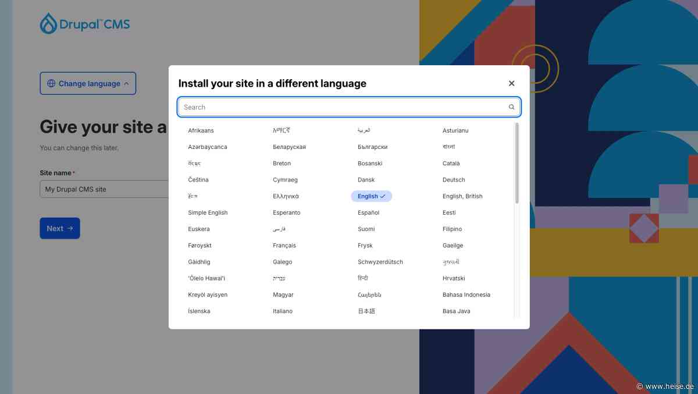
Task: Select Schwyzerdütsch language
Action: 380,262
